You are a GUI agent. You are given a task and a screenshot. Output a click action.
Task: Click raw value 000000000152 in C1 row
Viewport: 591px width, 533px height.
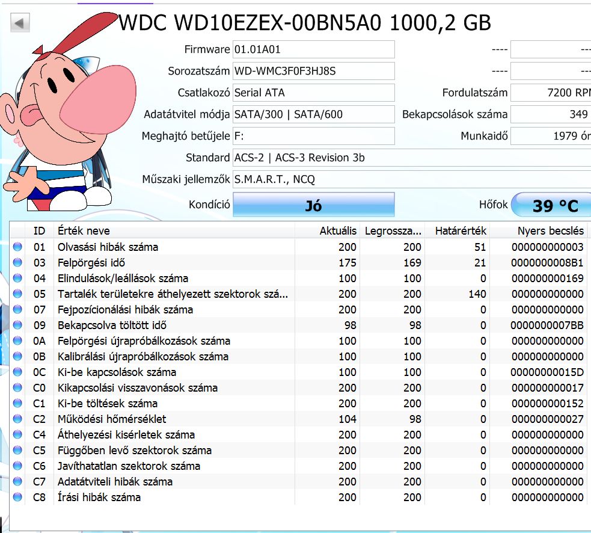tap(547, 403)
